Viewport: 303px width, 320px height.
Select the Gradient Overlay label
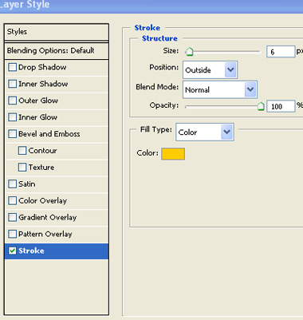48,218
